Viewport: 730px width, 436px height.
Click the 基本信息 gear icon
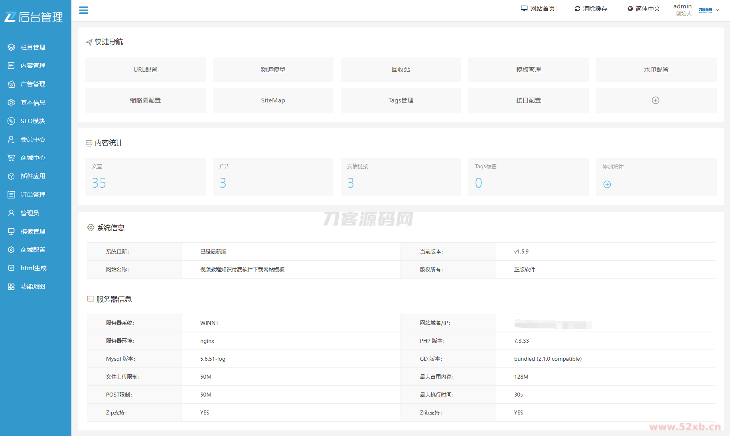11,103
